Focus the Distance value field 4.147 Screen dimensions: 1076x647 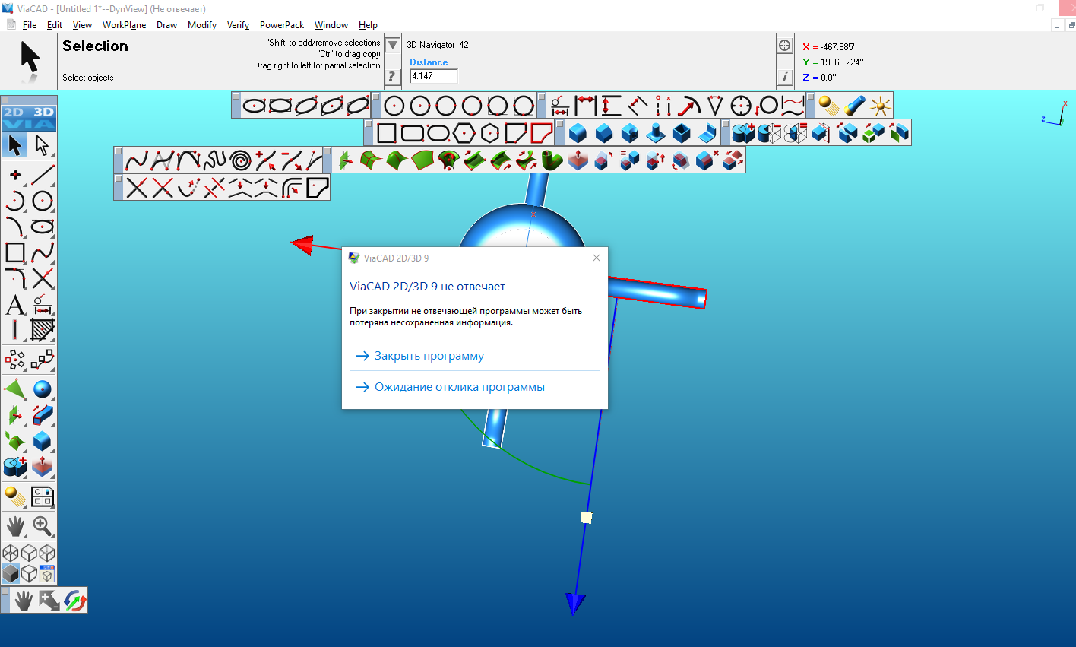click(x=434, y=76)
